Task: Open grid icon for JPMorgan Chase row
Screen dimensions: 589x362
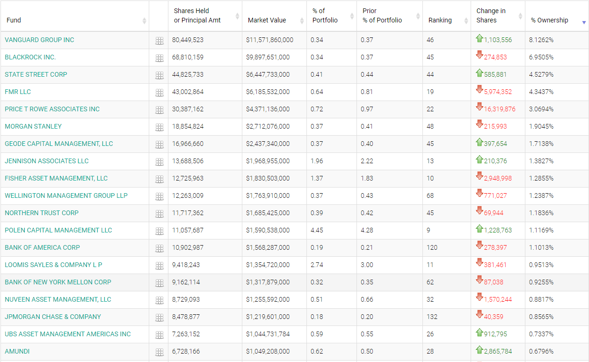Action: click(x=159, y=318)
